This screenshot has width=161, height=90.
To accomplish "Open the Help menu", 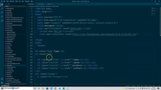I will point(31,1).
